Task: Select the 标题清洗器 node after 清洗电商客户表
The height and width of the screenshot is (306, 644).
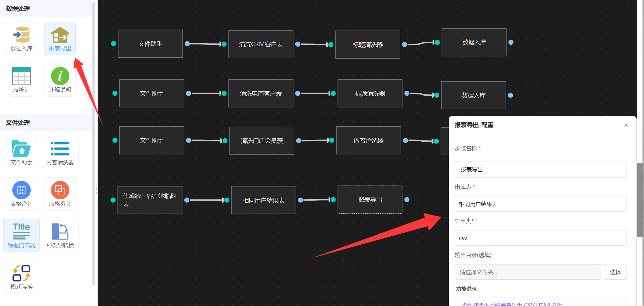Action: coord(370,94)
